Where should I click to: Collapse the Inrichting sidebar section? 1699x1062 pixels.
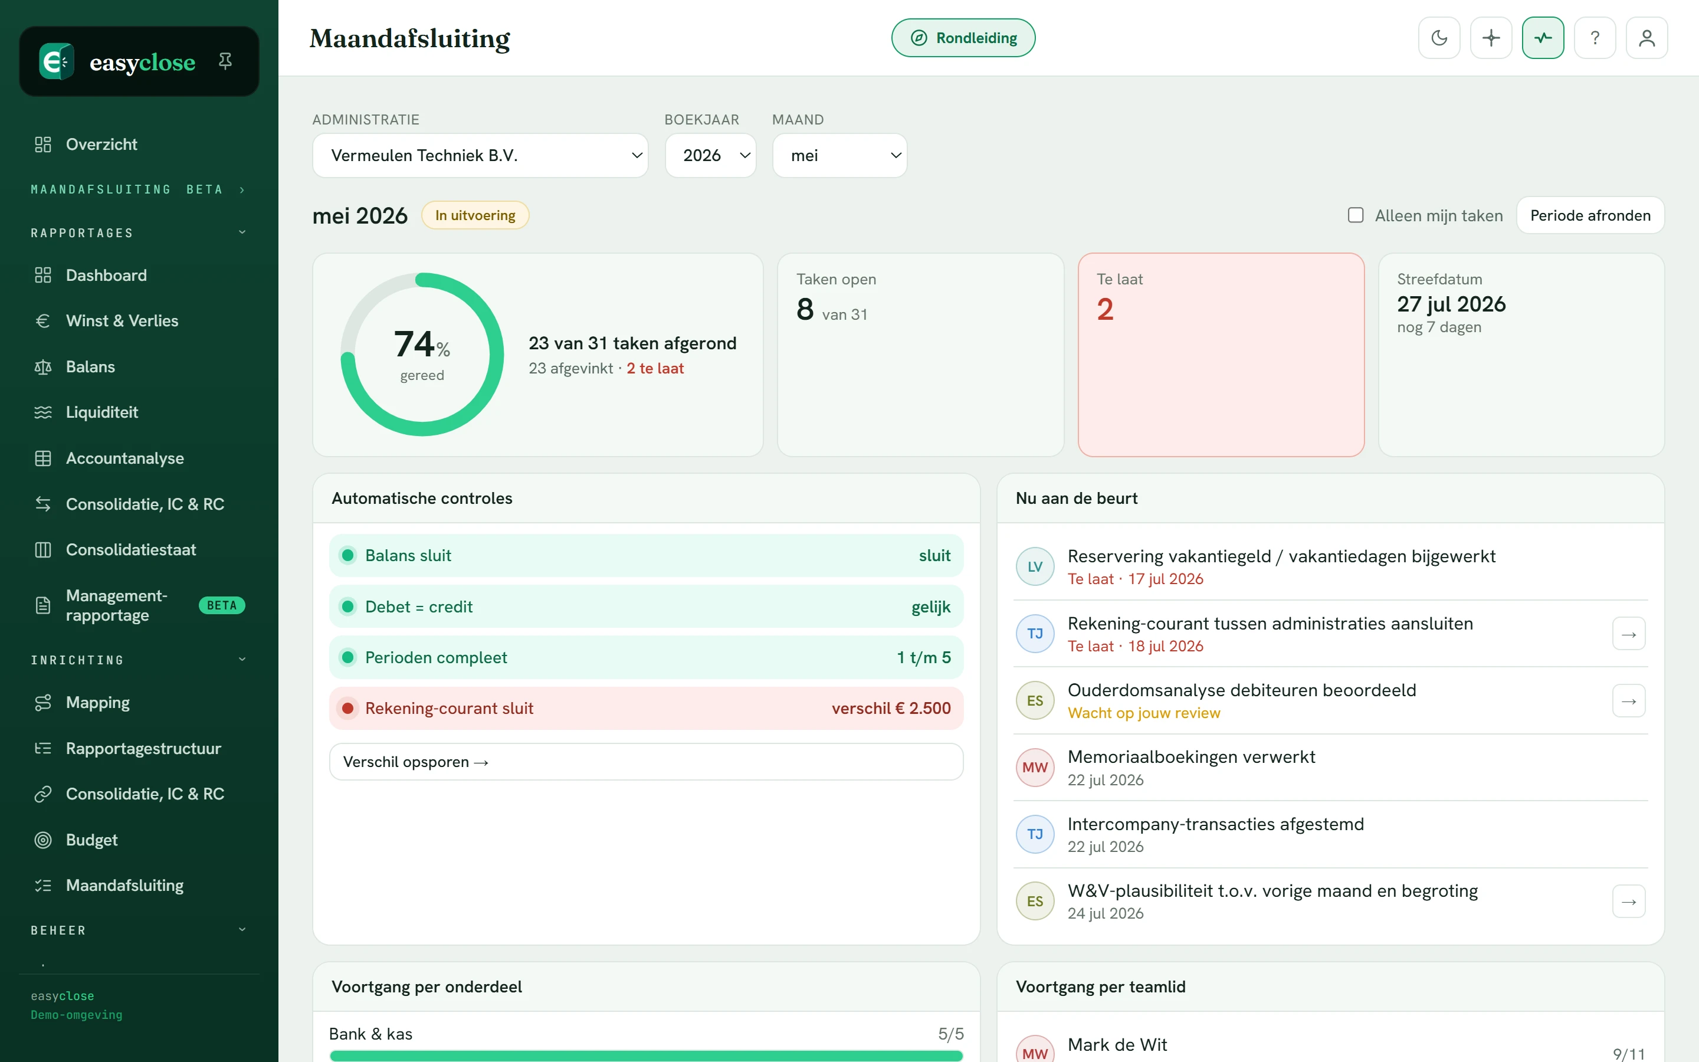139,660
